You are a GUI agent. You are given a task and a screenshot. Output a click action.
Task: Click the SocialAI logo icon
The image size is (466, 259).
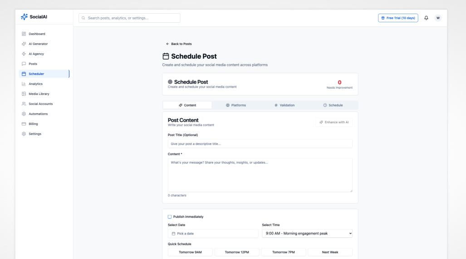click(25, 17)
